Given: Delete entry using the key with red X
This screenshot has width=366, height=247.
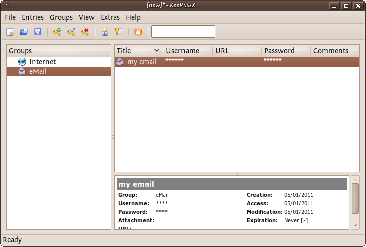Looking at the screenshot, I should [x=85, y=32].
